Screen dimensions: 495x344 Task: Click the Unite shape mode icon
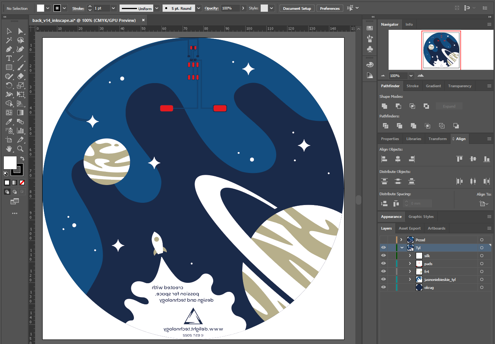(x=384, y=106)
